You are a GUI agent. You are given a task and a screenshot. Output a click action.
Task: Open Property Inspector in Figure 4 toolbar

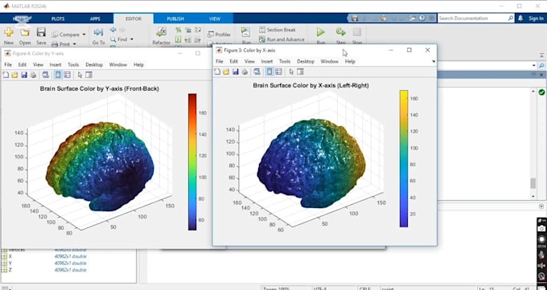pyautogui.click(x=89, y=75)
